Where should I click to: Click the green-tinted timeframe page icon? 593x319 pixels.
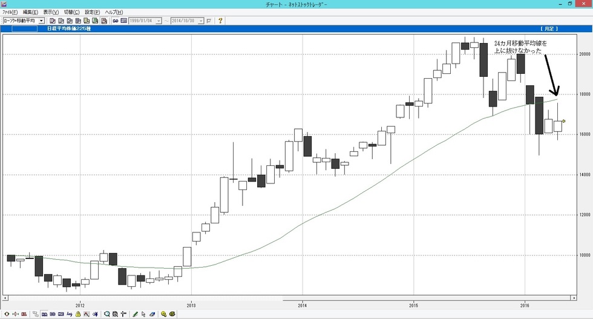tap(96, 21)
